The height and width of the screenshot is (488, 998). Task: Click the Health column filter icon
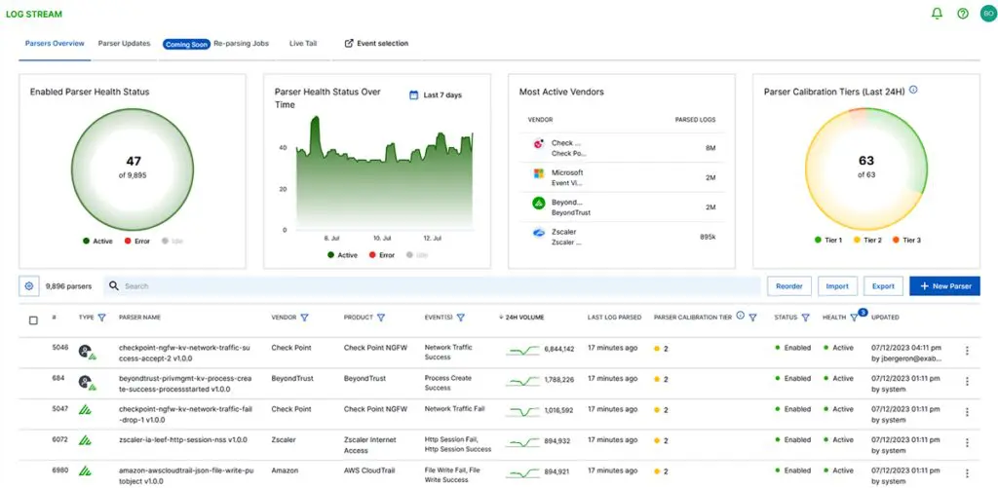click(x=855, y=318)
